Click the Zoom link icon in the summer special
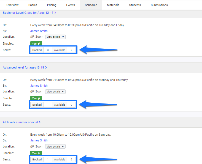Screen dimensions: 202x164 (32, 146)
